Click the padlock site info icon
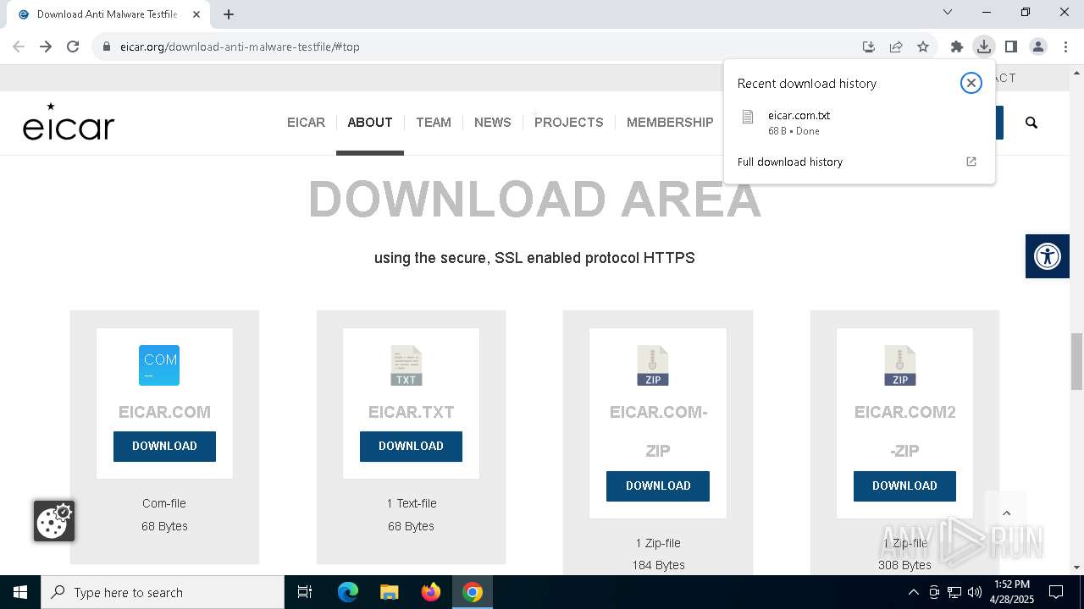The width and height of the screenshot is (1084, 609). coord(107,47)
